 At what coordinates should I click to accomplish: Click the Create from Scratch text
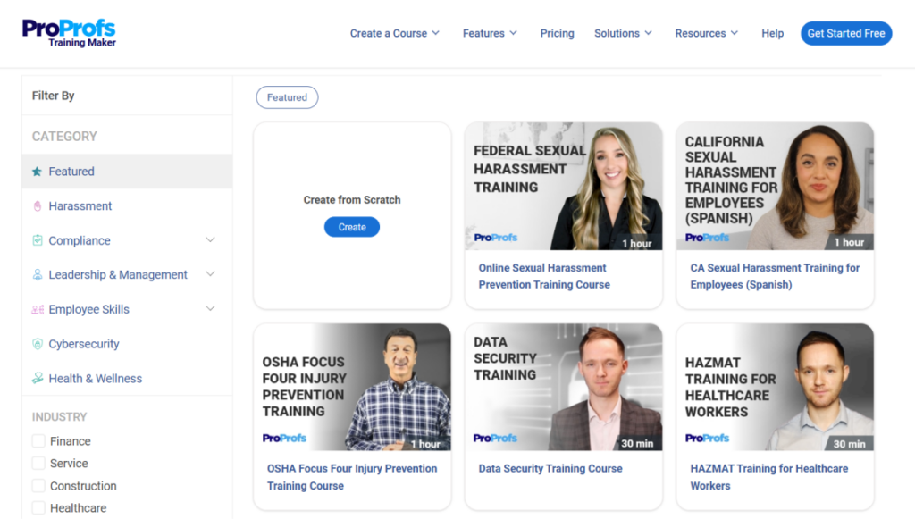point(352,199)
